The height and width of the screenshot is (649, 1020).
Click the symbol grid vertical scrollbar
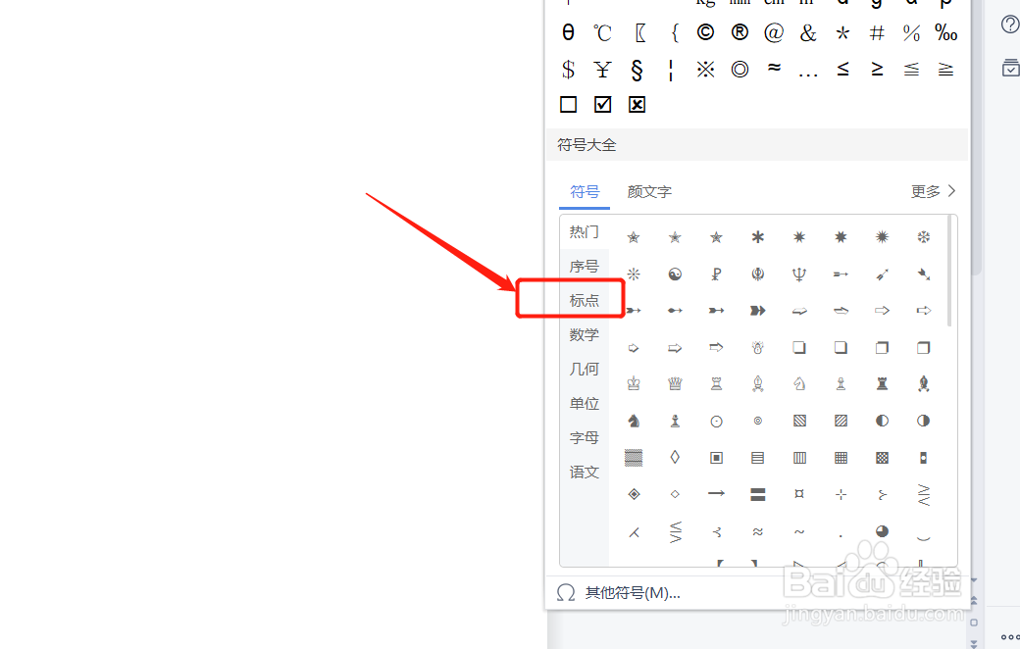[949, 272]
